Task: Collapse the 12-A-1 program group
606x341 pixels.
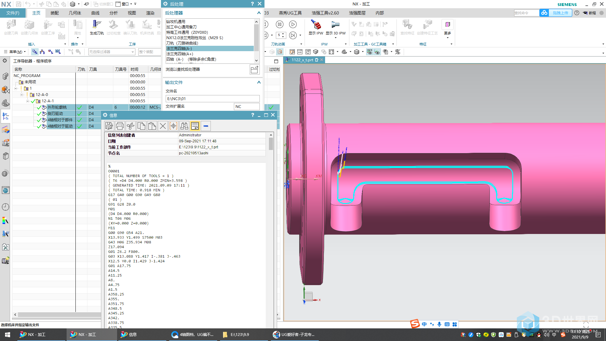Action: [27, 101]
